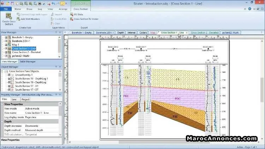Image resolution: width=265 pixels, height=149 pixels.
Task: Click the Add Well Headers icon
Action: coord(18,19)
